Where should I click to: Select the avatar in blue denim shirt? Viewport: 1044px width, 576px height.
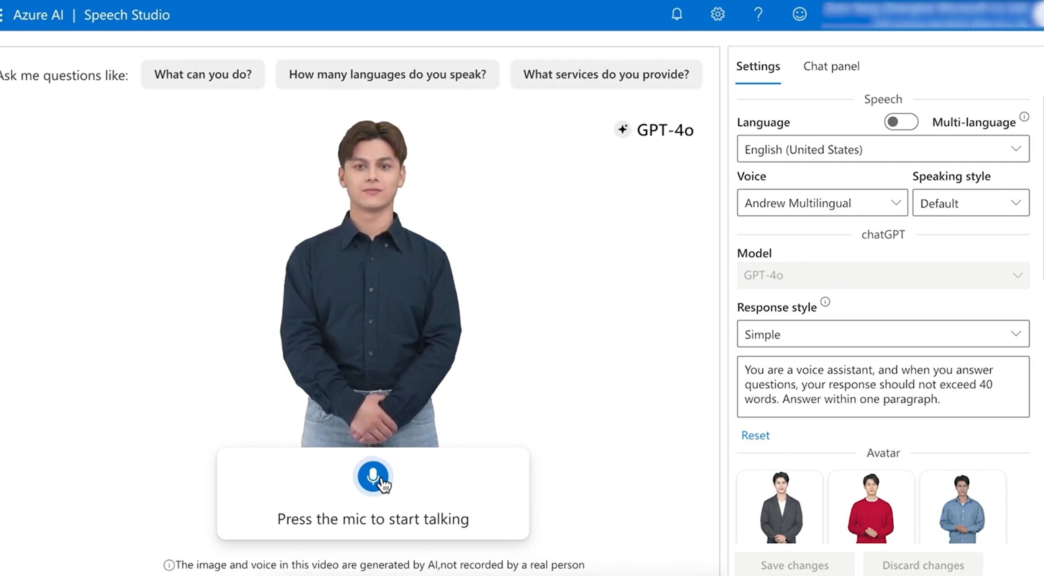(963, 507)
